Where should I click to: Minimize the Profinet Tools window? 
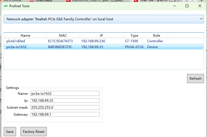click(175, 6)
